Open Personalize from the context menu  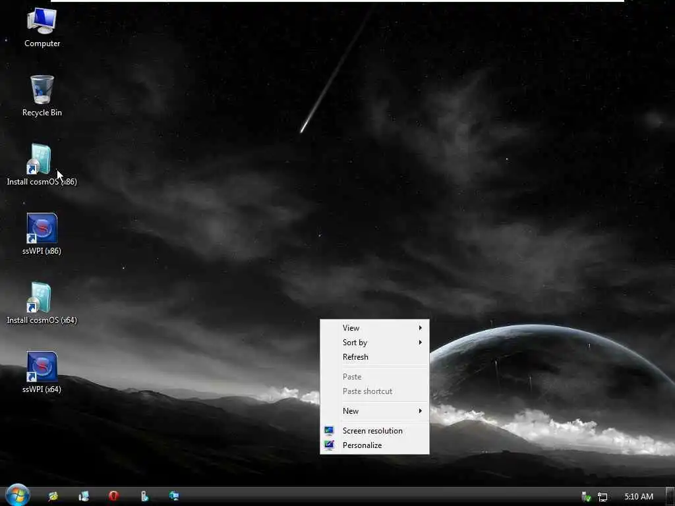pos(374,445)
